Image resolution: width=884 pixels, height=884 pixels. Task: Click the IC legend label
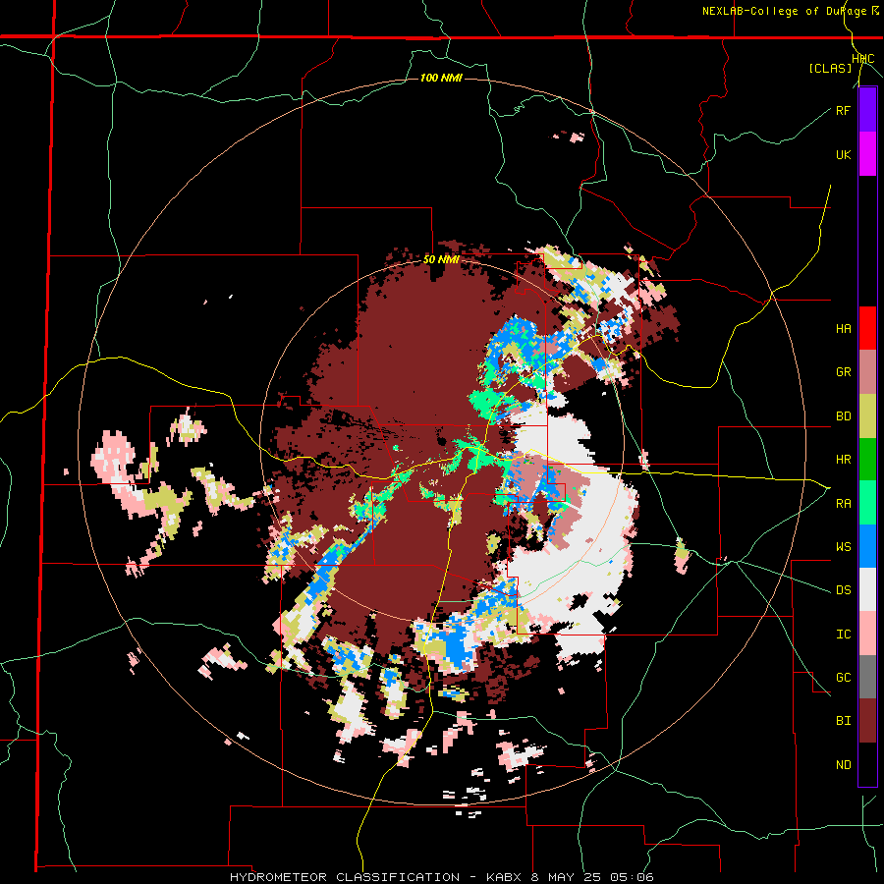pos(843,635)
